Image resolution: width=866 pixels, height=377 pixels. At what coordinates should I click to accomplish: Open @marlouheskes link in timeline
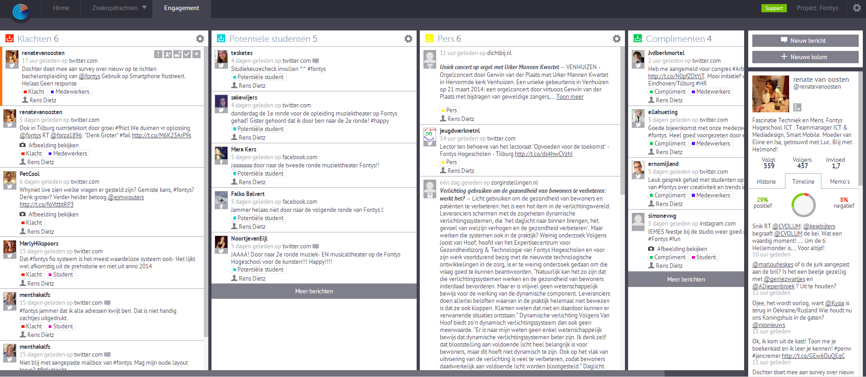773,264
